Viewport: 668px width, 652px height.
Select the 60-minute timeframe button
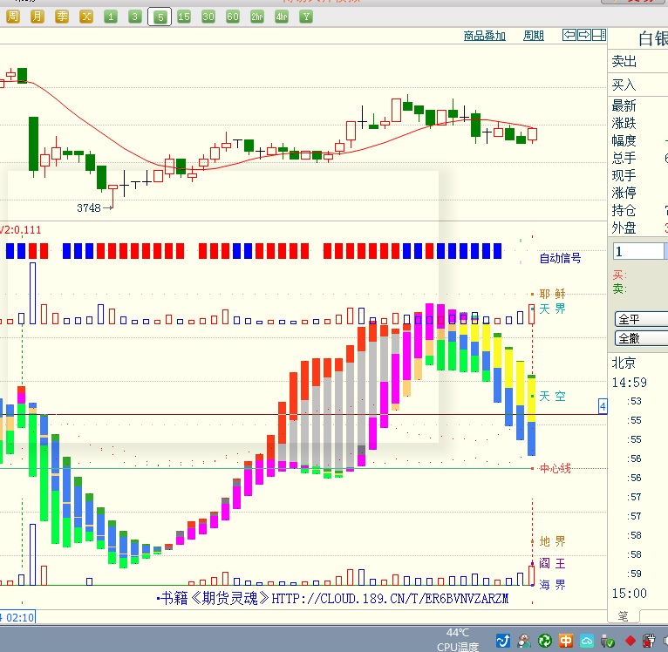click(x=233, y=17)
